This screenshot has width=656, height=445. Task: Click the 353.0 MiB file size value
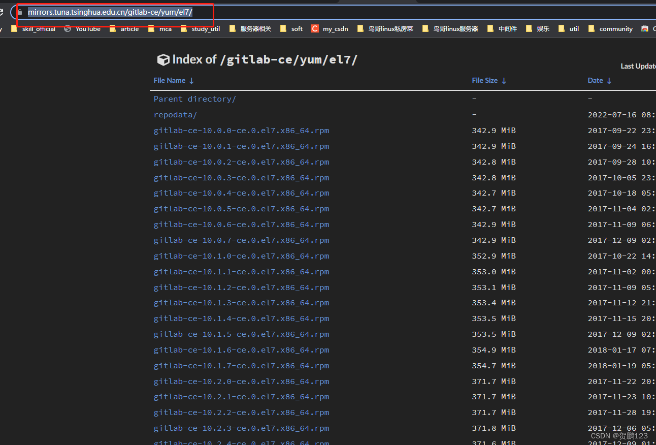[x=494, y=272]
